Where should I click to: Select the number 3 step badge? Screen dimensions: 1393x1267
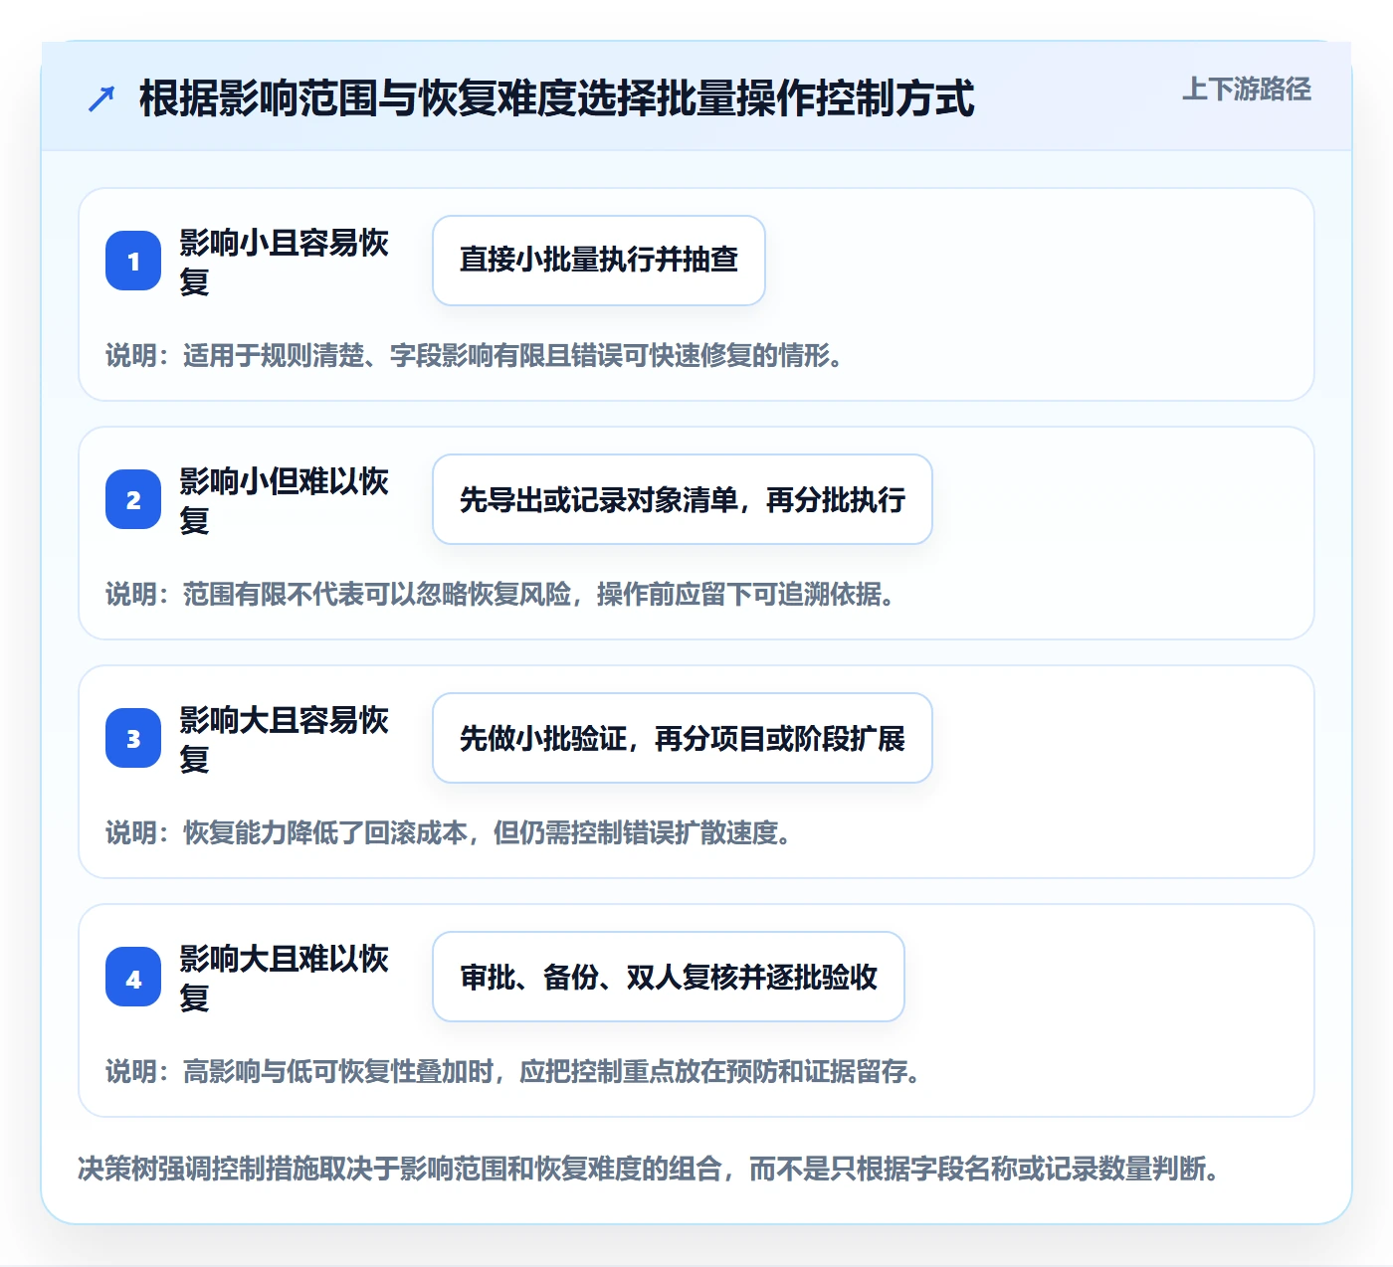[x=133, y=738]
